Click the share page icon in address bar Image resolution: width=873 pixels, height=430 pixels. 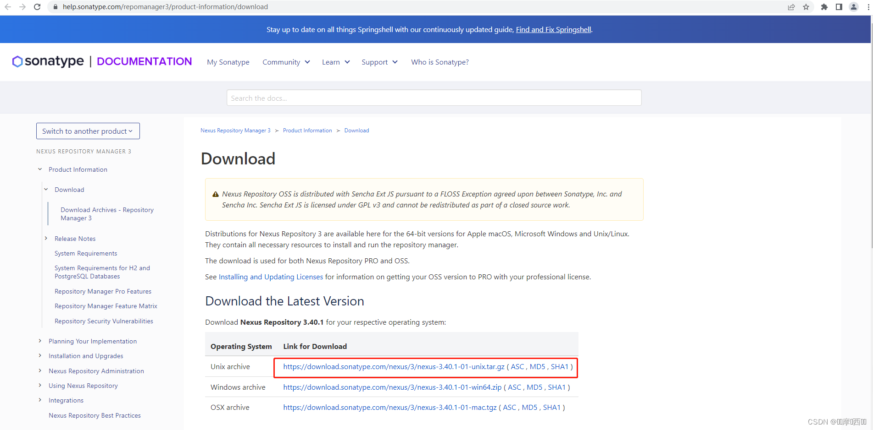(791, 7)
